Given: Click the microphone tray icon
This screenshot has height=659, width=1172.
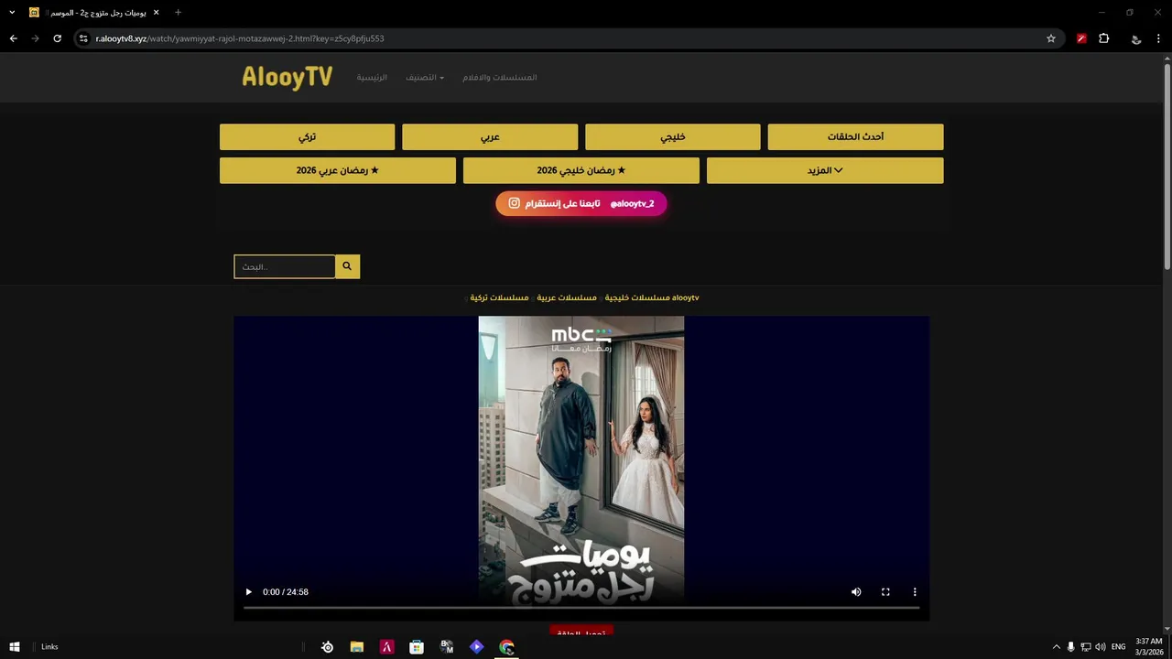Looking at the screenshot, I should [x=1070, y=647].
